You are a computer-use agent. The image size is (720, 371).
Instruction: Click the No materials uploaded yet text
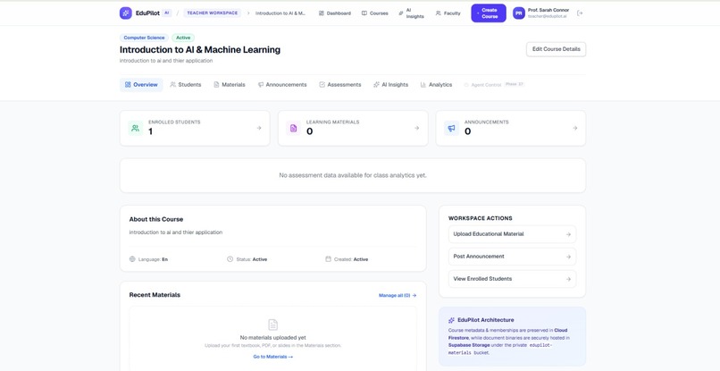272,337
